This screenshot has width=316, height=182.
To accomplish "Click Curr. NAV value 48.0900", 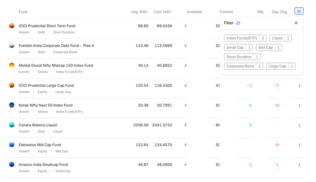I will click(164, 165).
